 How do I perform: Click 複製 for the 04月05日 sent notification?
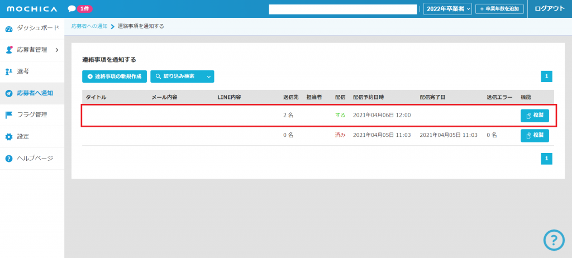coord(535,136)
